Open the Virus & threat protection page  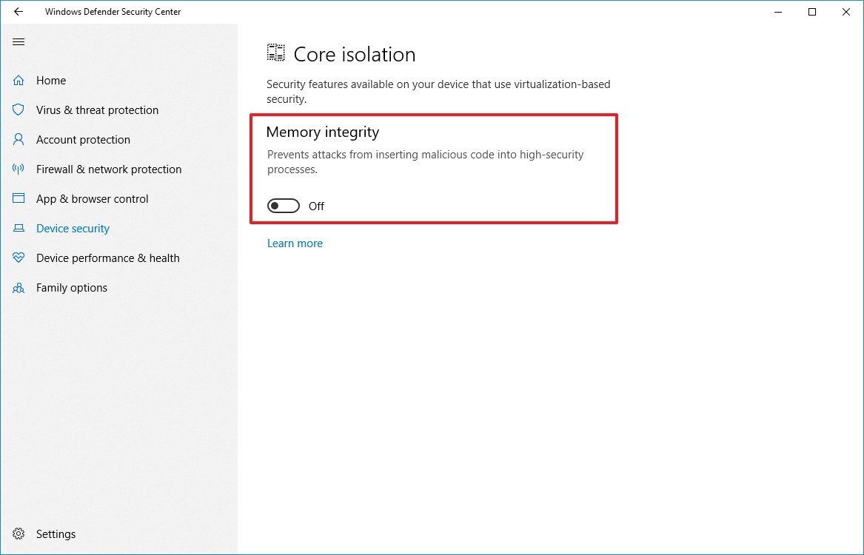coord(97,110)
